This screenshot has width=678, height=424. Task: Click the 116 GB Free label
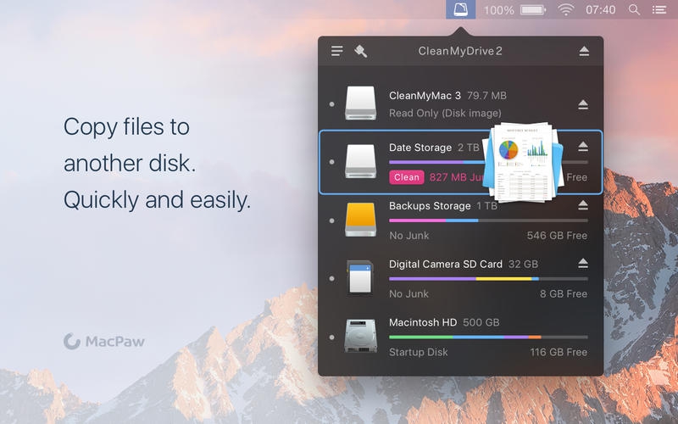559,352
